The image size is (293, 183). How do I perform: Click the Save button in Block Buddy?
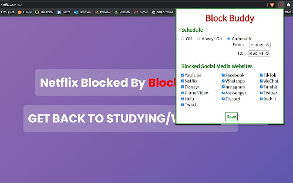click(x=231, y=117)
